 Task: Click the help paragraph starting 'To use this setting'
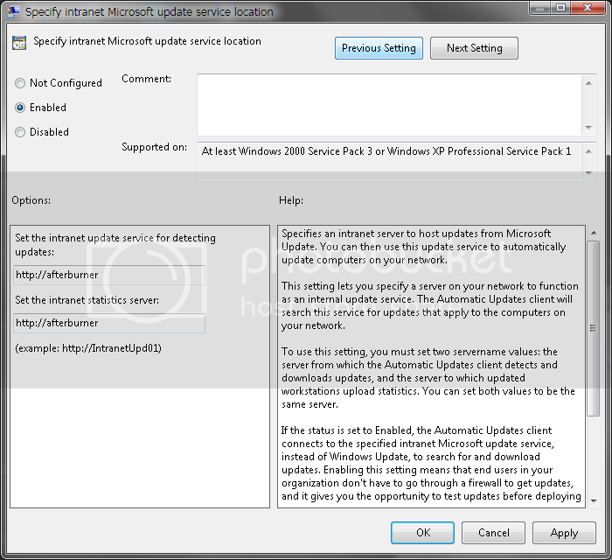click(428, 378)
